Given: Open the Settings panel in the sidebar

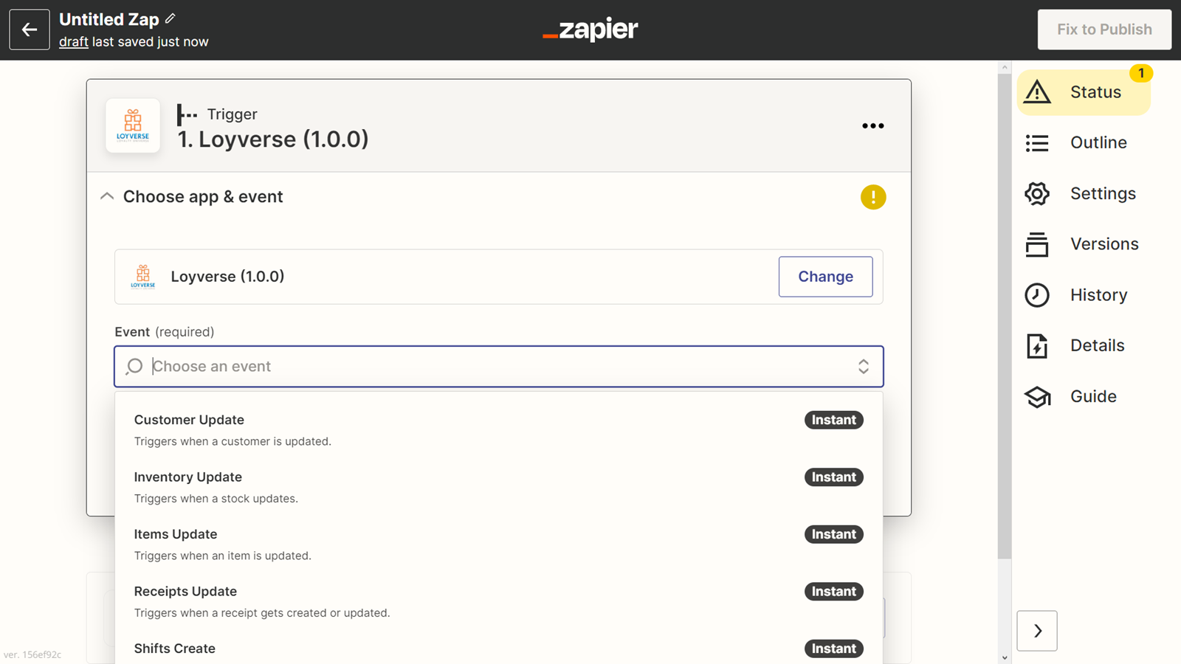Looking at the screenshot, I should point(1103,193).
